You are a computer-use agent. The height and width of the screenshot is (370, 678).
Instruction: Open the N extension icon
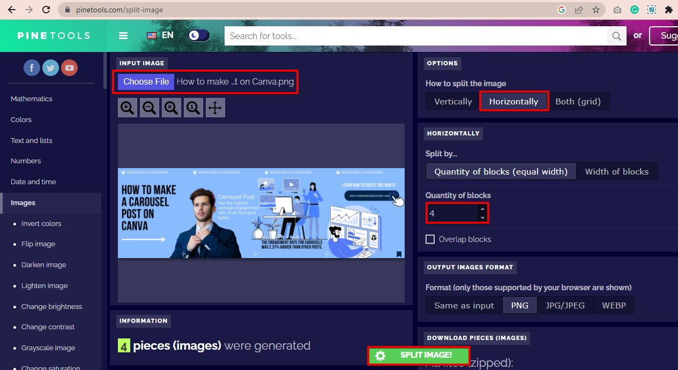tap(652, 10)
